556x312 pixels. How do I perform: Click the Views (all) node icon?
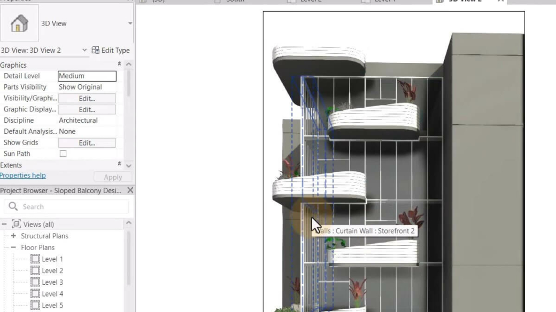pyautogui.click(x=17, y=224)
